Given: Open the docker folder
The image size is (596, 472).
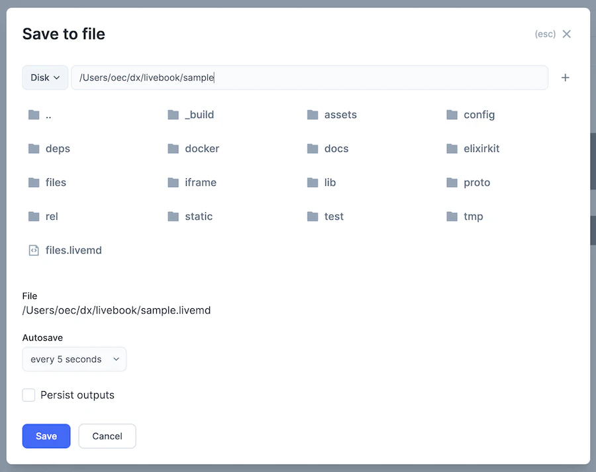Looking at the screenshot, I should (193, 148).
